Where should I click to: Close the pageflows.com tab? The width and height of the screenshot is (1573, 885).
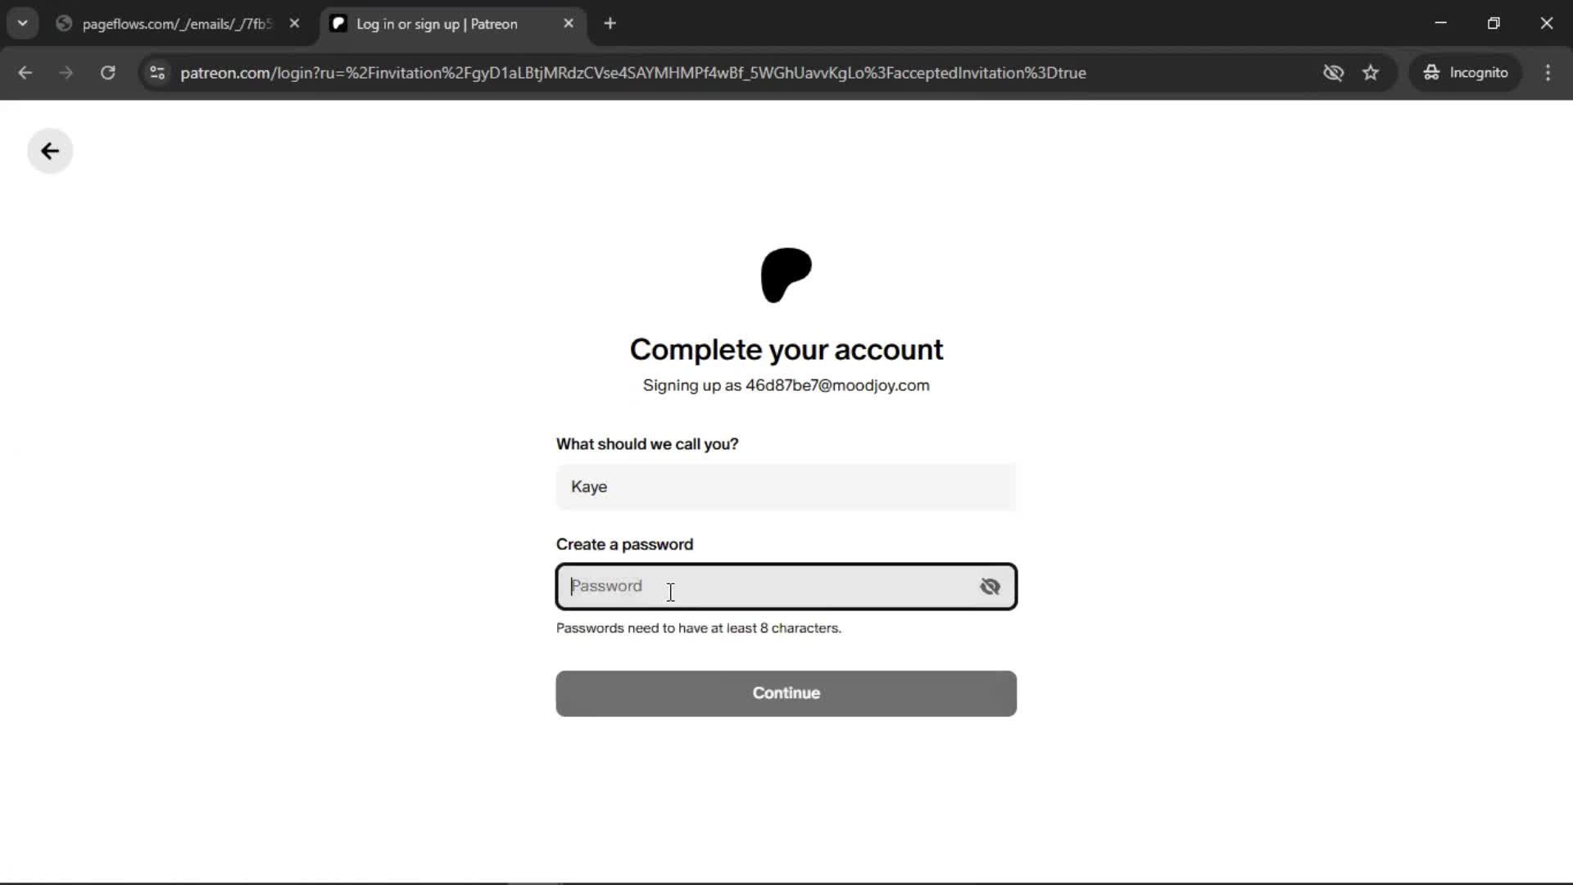click(x=294, y=24)
